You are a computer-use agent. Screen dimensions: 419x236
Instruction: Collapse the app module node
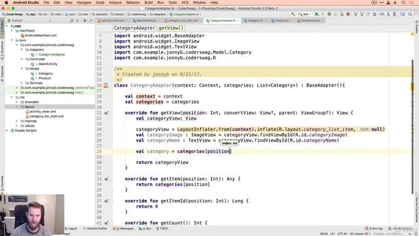pyautogui.click(x=7, y=26)
